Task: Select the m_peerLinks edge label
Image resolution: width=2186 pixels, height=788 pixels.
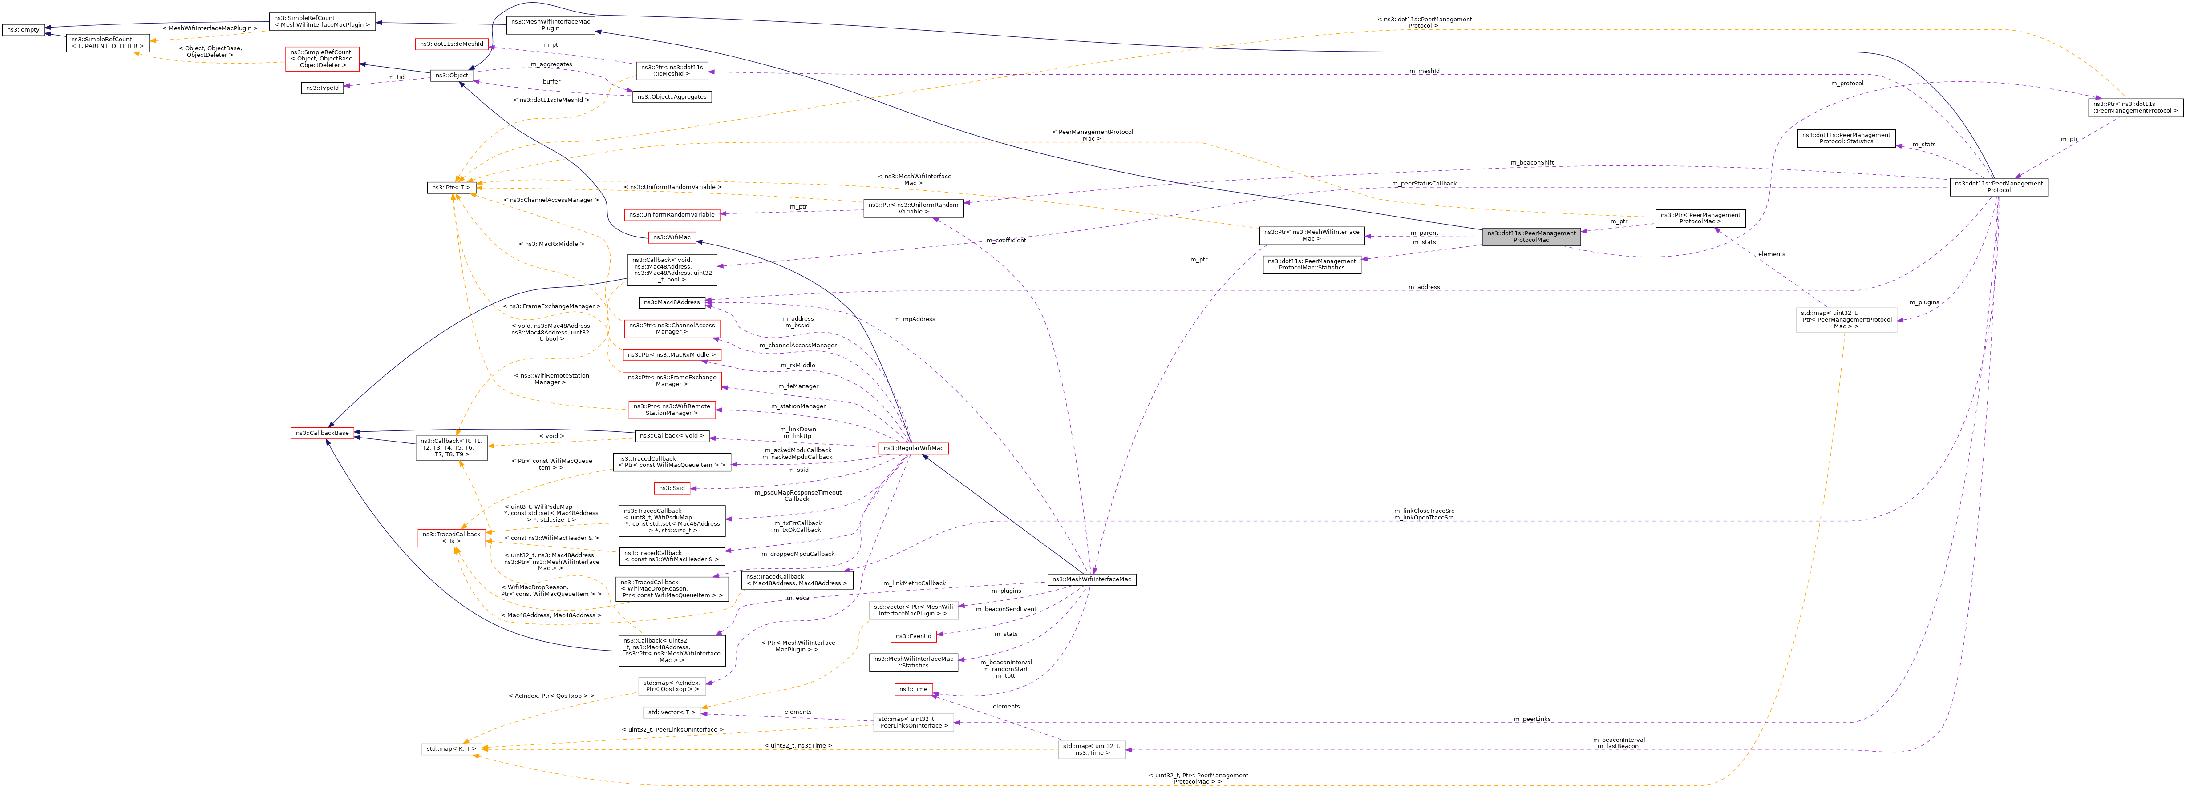Action: 1532,719
